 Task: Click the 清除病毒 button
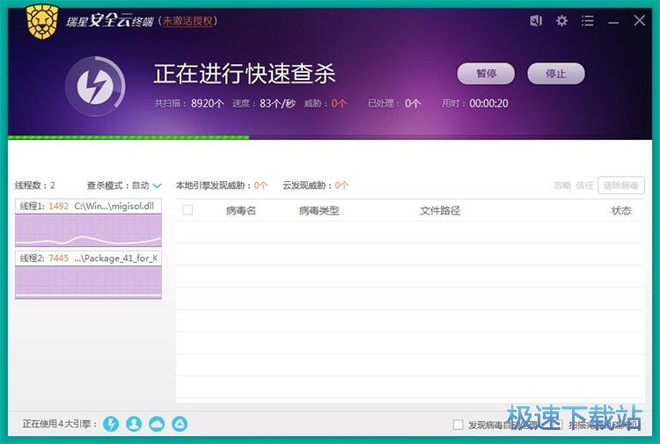click(621, 186)
